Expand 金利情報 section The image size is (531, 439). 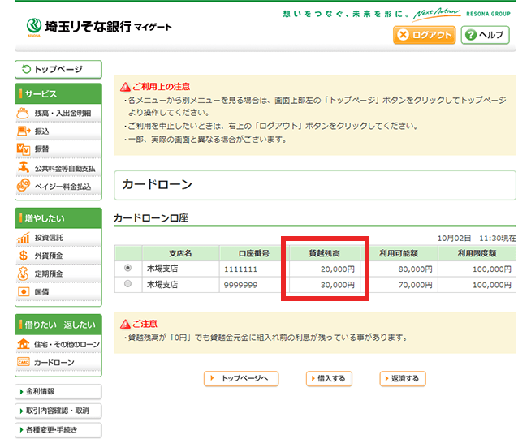(x=58, y=392)
